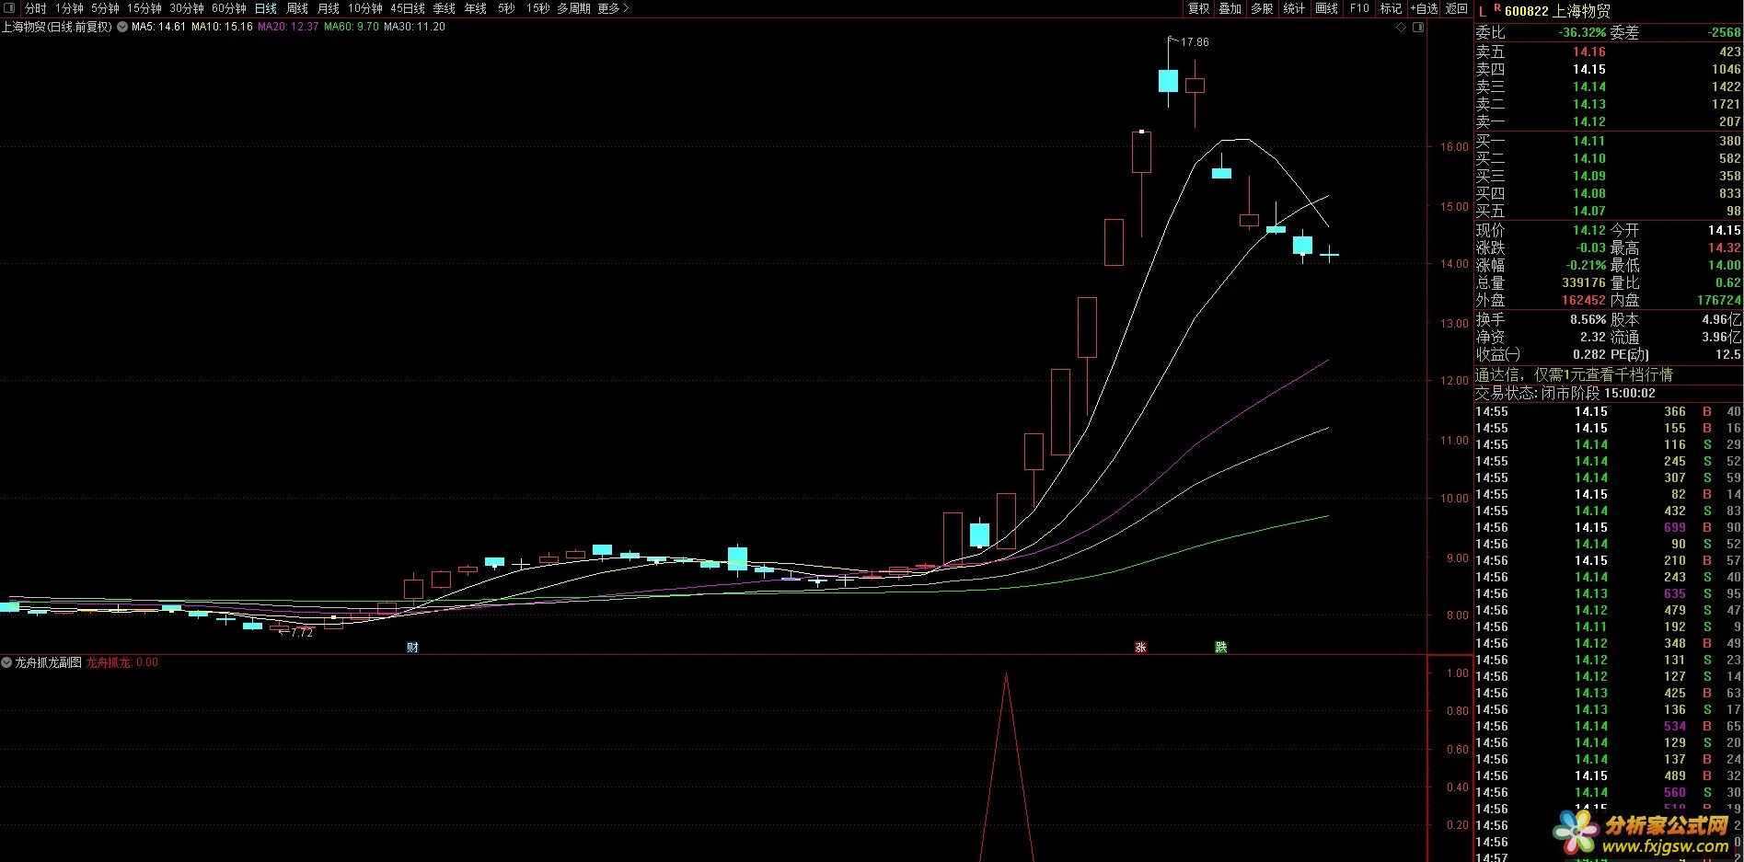Click the 财 financial marker on chart
Screen dimensions: 1744x862
[x=412, y=647]
